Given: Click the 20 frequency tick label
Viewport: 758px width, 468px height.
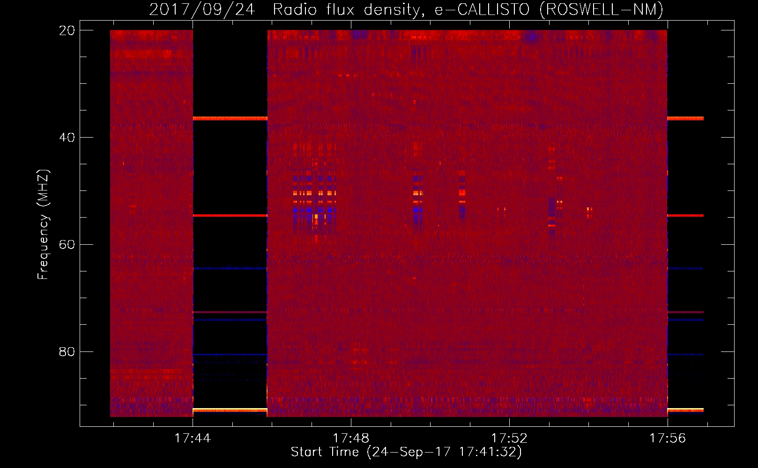Looking at the screenshot, I should coord(67,30).
